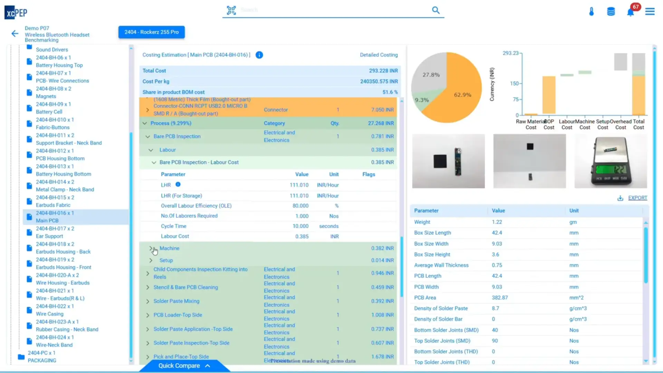
Task: Expand the Setup cost row
Action: (x=151, y=260)
